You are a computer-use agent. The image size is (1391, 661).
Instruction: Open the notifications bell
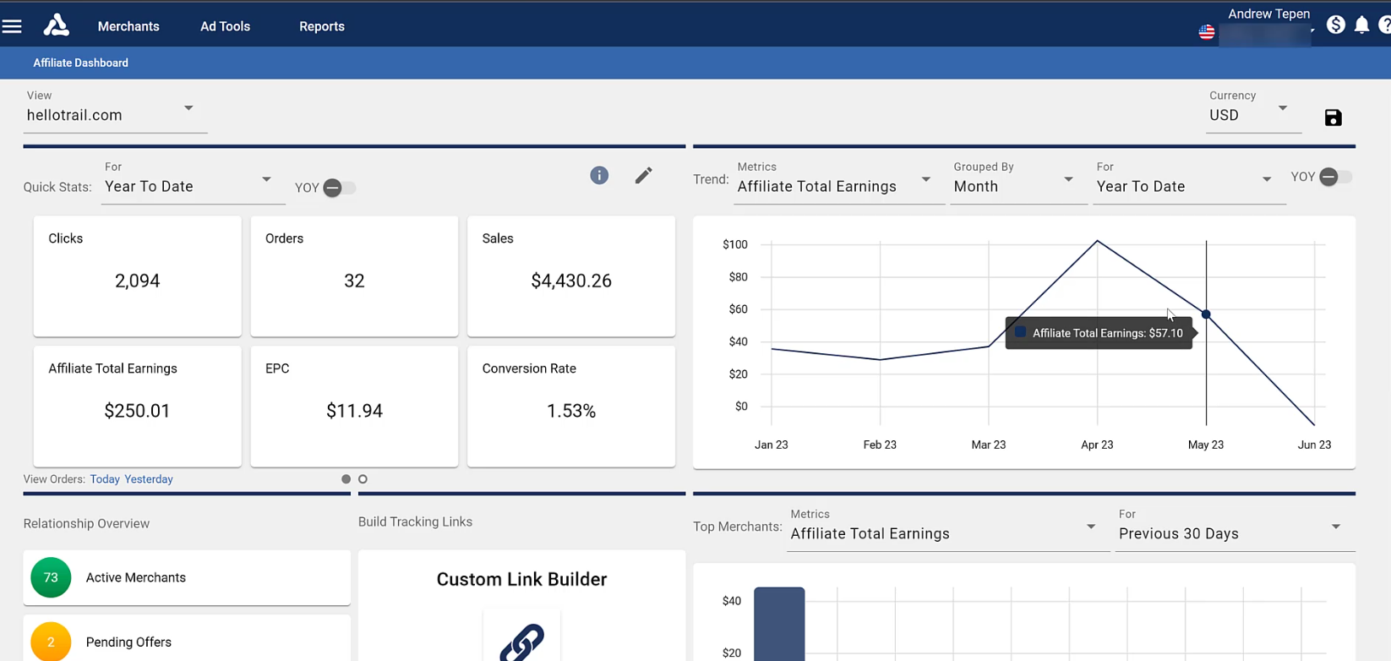point(1361,25)
